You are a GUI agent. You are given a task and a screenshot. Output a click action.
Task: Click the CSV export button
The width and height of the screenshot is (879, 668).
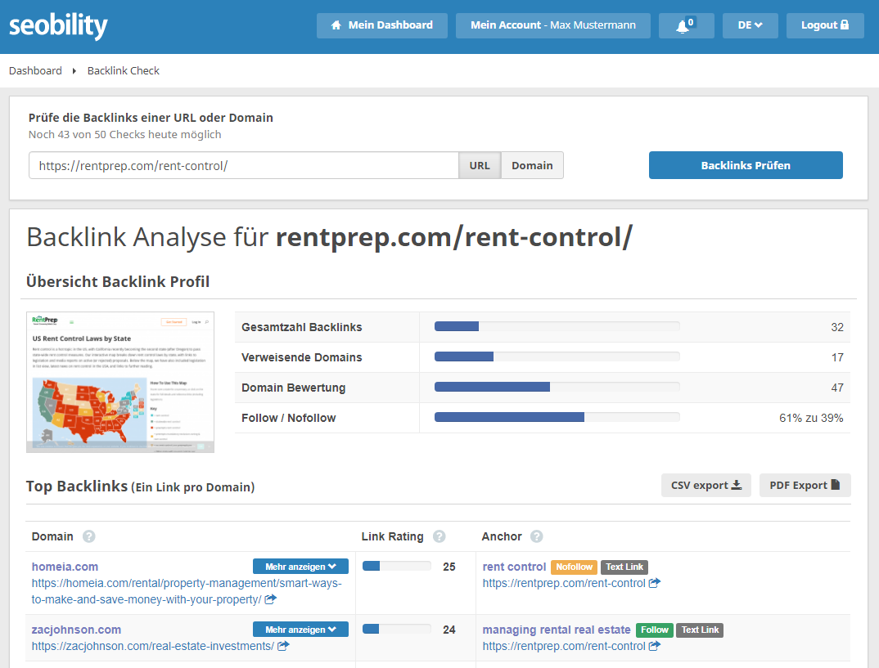tap(705, 486)
